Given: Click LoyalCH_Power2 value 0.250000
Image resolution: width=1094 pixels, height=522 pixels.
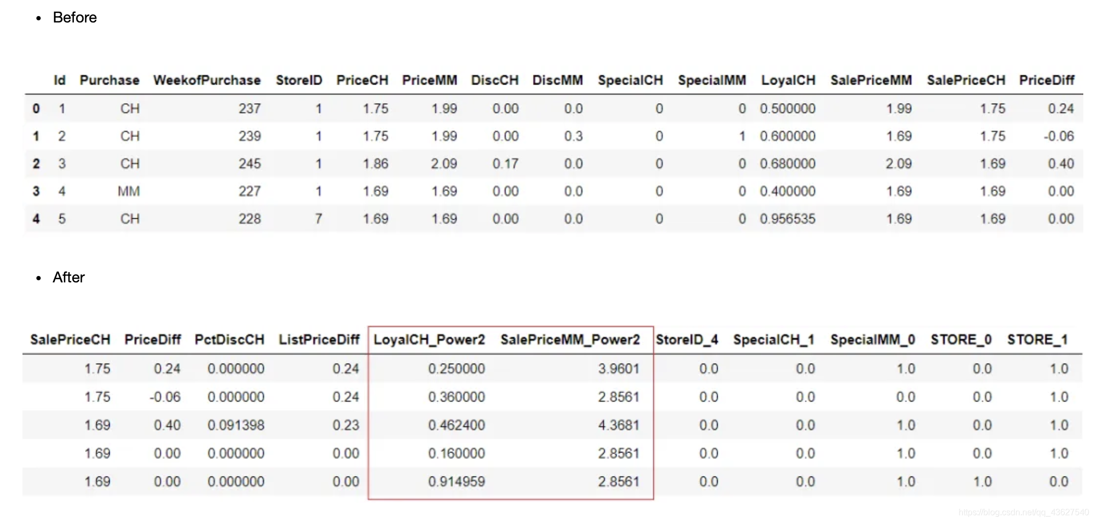Looking at the screenshot, I should pyautogui.click(x=457, y=369).
